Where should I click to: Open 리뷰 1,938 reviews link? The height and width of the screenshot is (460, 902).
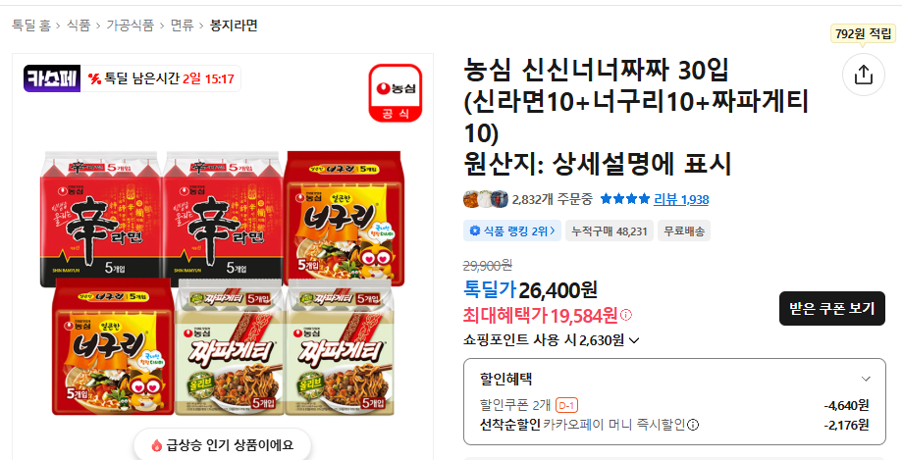click(x=681, y=199)
